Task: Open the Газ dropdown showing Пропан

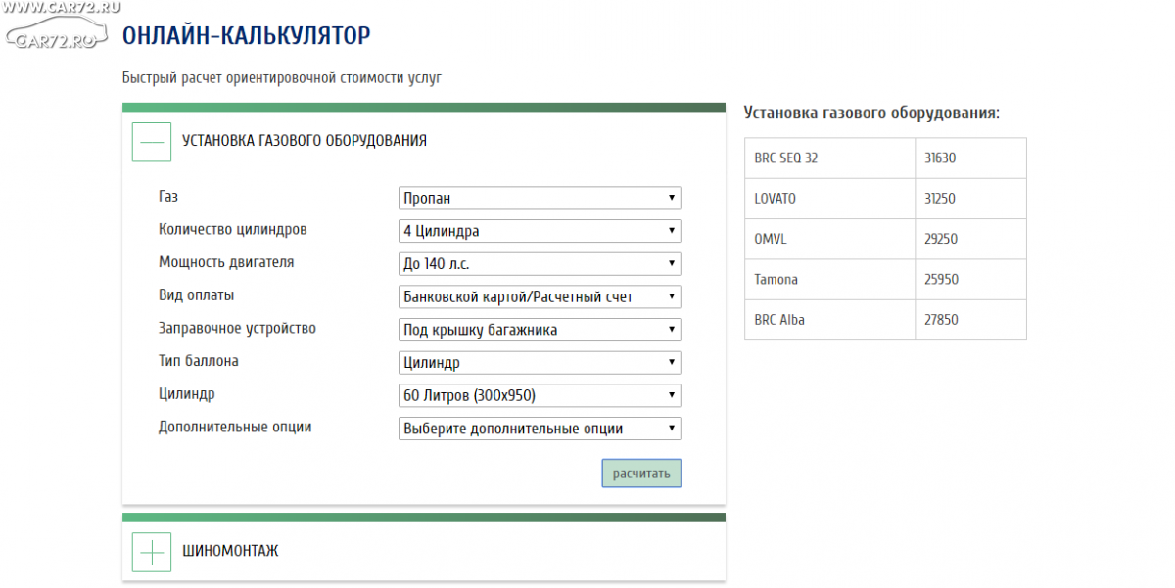Action: pos(540,198)
